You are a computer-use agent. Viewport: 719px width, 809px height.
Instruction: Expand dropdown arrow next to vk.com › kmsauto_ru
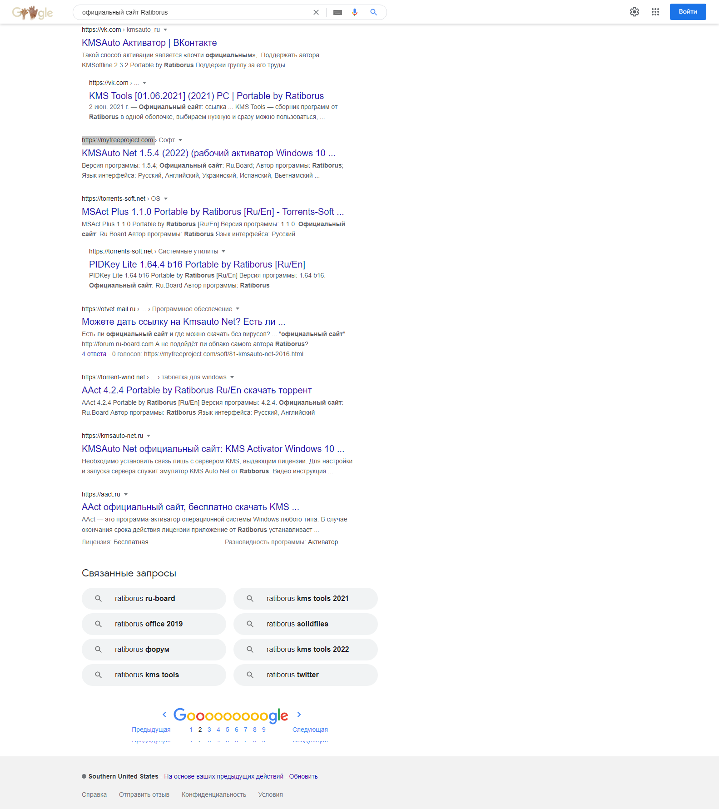point(165,30)
